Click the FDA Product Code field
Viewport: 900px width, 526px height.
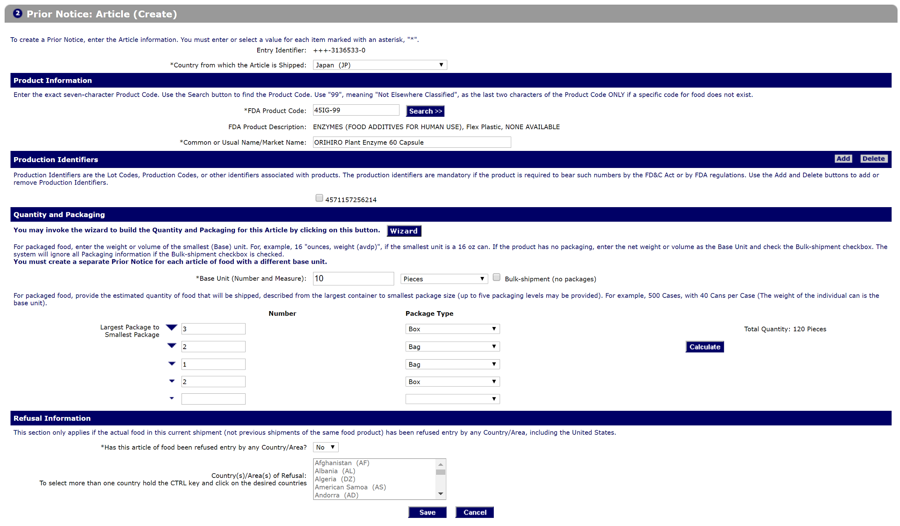pyautogui.click(x=356, y=110)
